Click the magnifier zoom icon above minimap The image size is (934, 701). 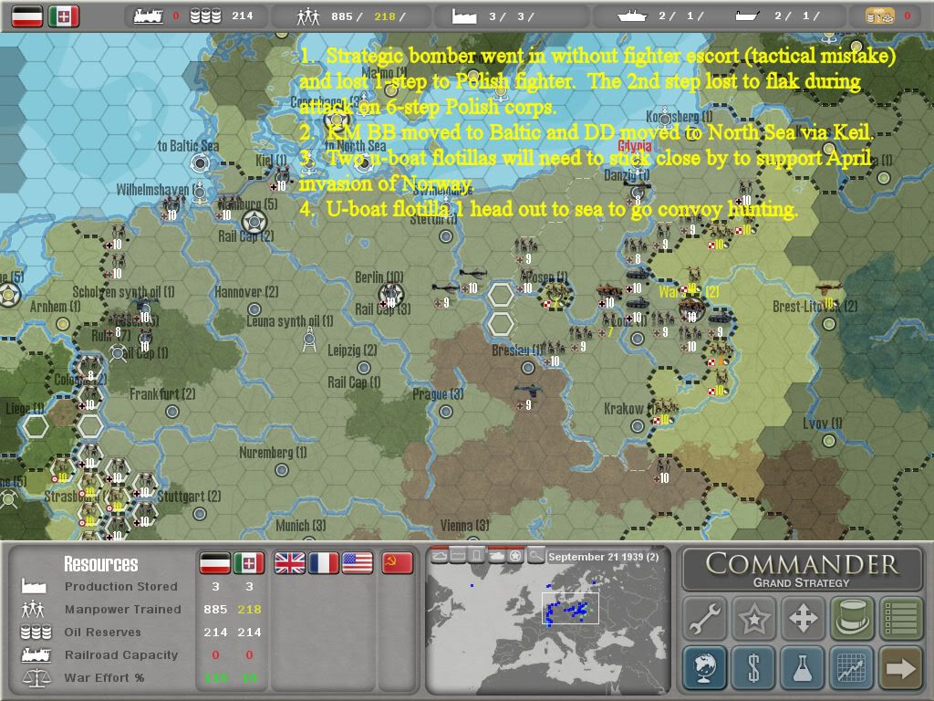coord(535,555)
